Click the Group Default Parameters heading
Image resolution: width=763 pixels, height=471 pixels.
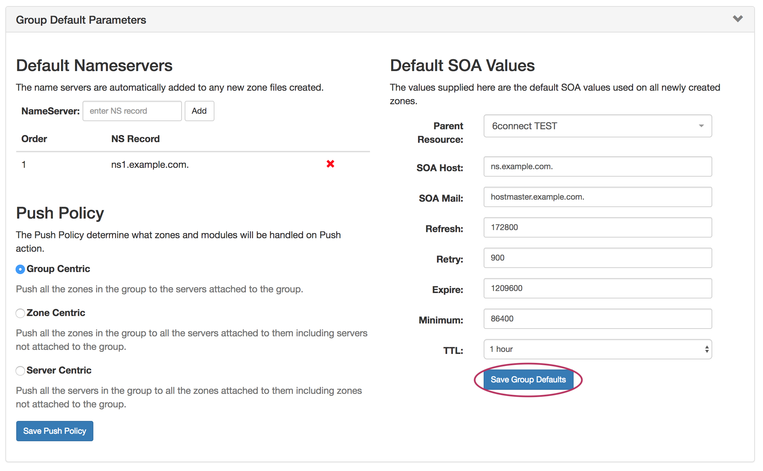[81, 20]
